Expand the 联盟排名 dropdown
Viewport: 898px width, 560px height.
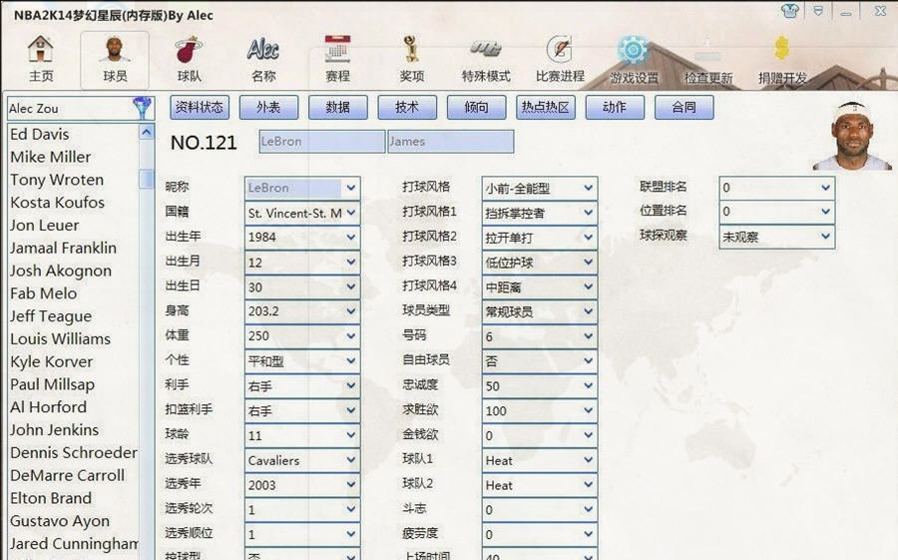click(x=825, y=188)
